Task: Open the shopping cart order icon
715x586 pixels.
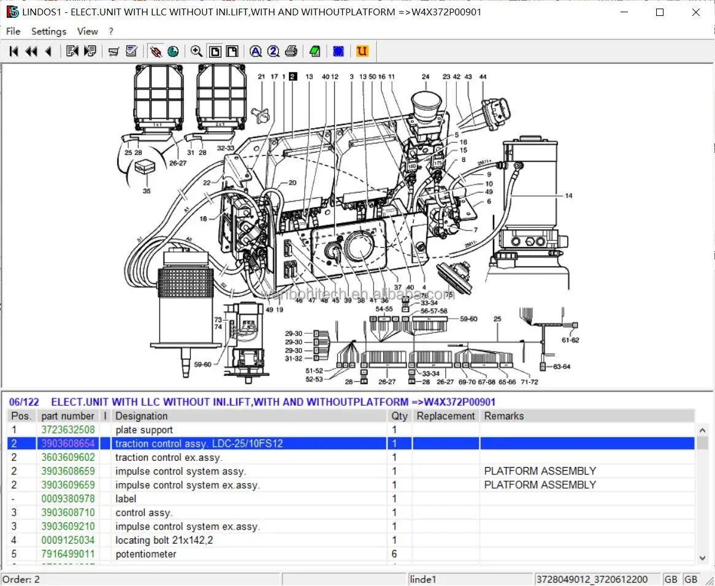Action: [x=113, y=51]
